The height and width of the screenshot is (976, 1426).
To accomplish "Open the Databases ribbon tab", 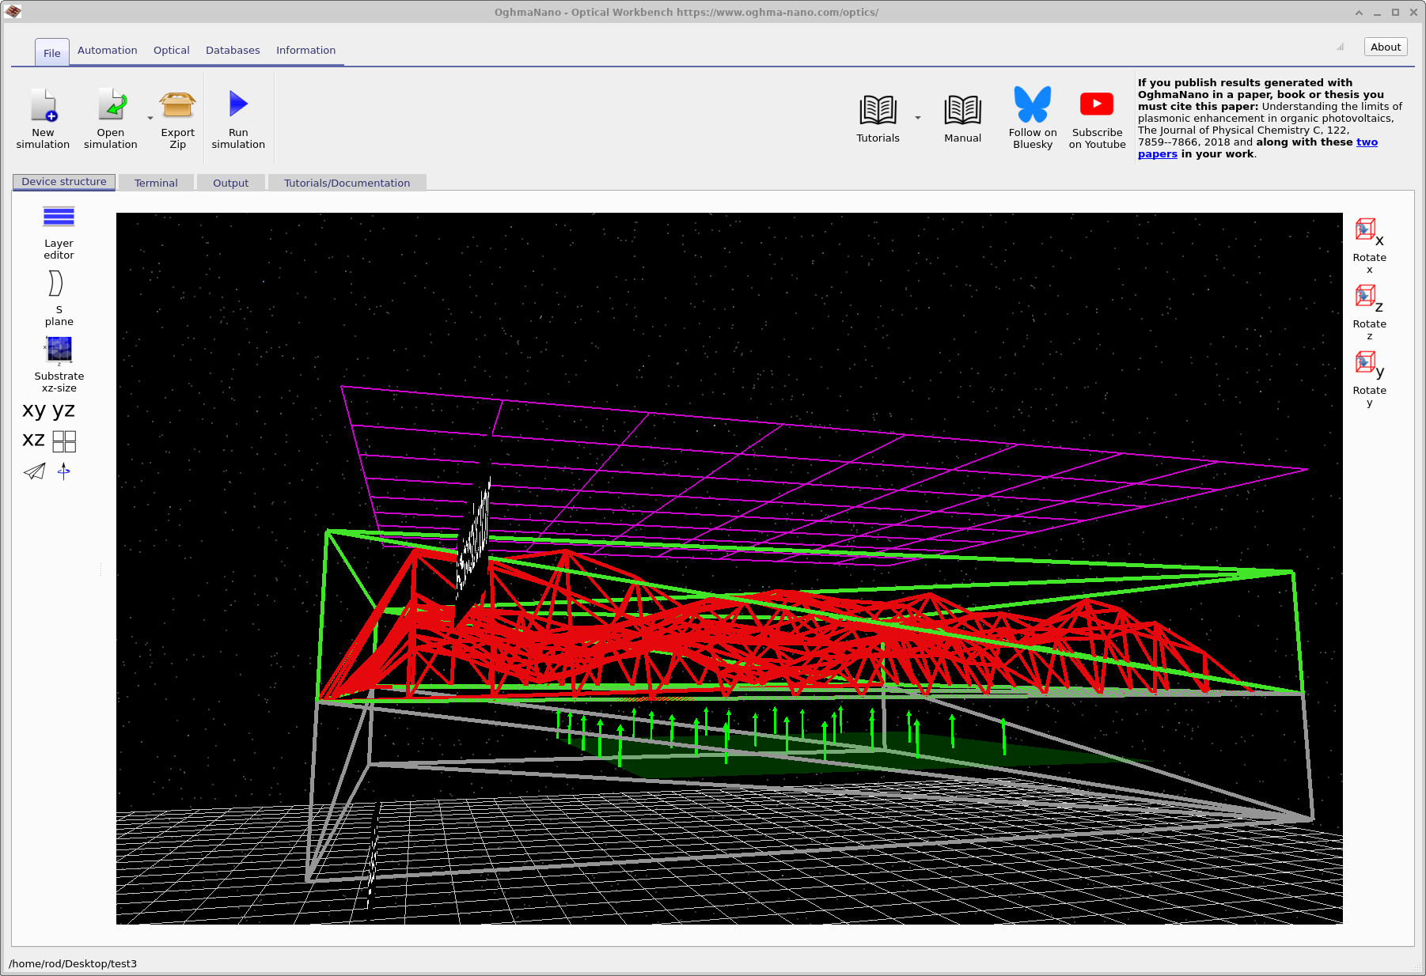I will click(x=233, y=50).
